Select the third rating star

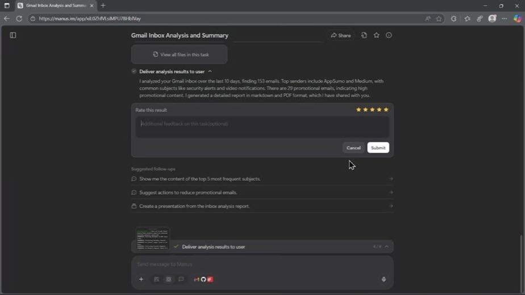(x=372, y=109)
